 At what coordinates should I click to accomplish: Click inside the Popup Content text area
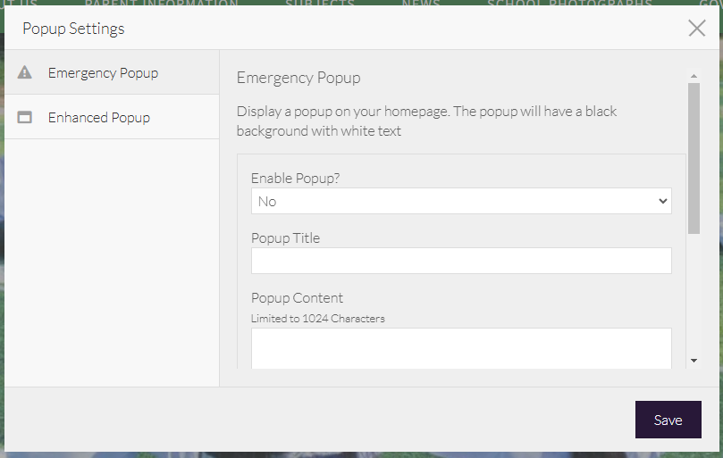460,348
